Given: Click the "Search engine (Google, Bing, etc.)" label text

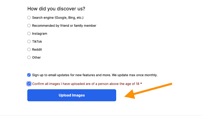Looking at the screenshot, I should click(x=58, y=18).
